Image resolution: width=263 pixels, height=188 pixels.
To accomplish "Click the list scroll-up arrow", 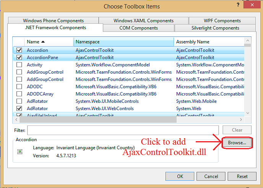I will 248,41.
